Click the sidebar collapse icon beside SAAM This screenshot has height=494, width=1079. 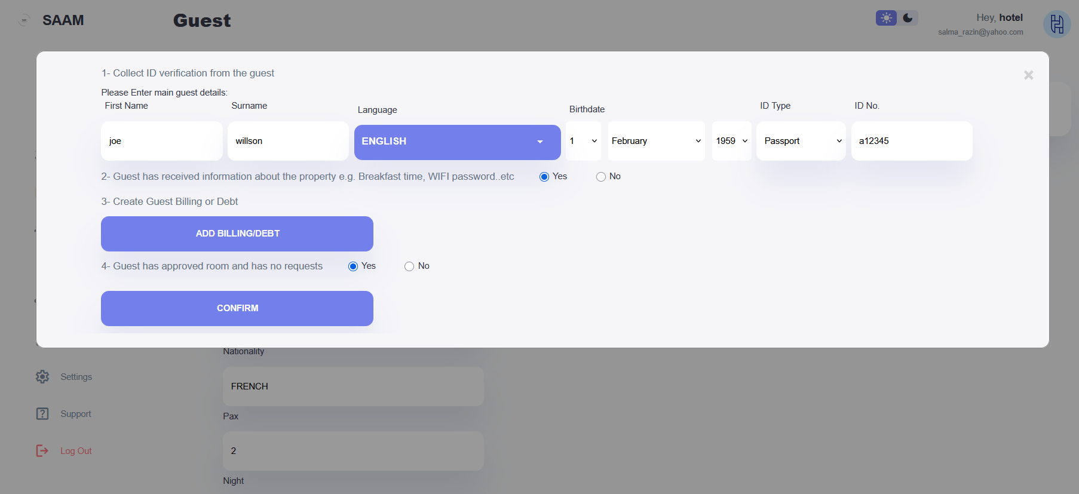coord(24,21)
